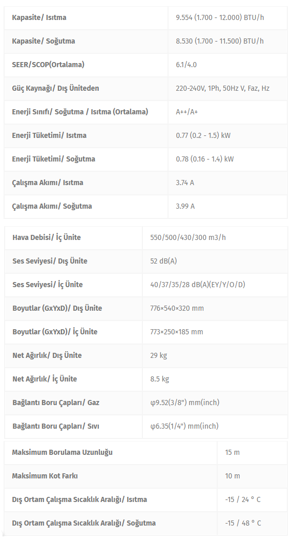Select the 29 kg outdoor unit weight
Image resolution: width=293 pixels, height=542 pixels.
click(158, 355)
